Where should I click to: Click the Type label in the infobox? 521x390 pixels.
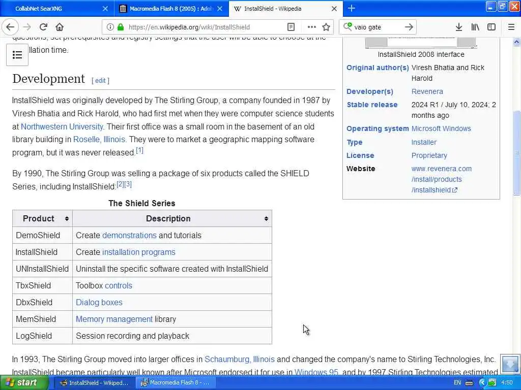click(355, 142)
